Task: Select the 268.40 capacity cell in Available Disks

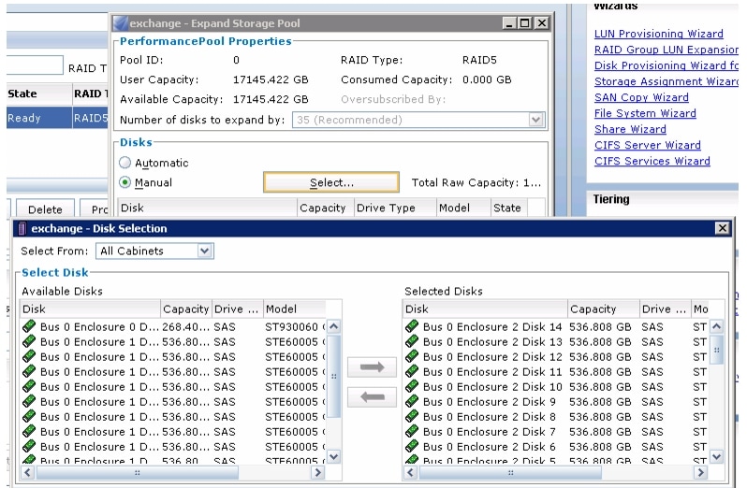Action: (x=185, y=327)
